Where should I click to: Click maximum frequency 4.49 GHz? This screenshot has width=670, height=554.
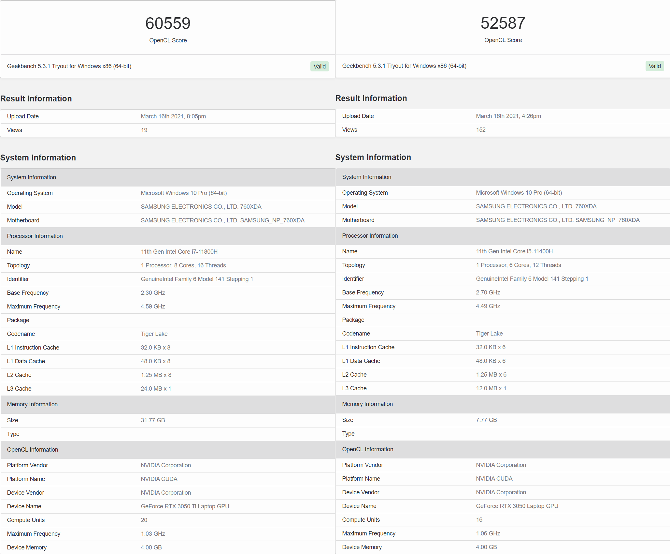(x=488, y=306)
